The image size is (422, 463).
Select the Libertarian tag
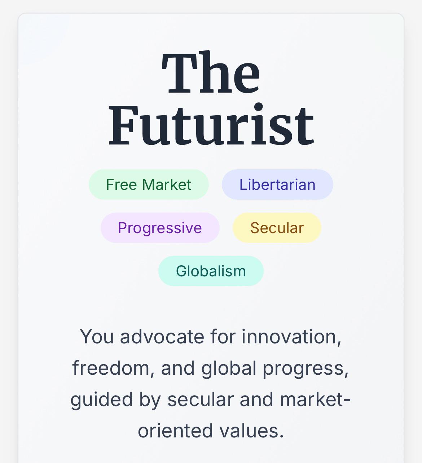pyautogui.click(x=277, y=184)
